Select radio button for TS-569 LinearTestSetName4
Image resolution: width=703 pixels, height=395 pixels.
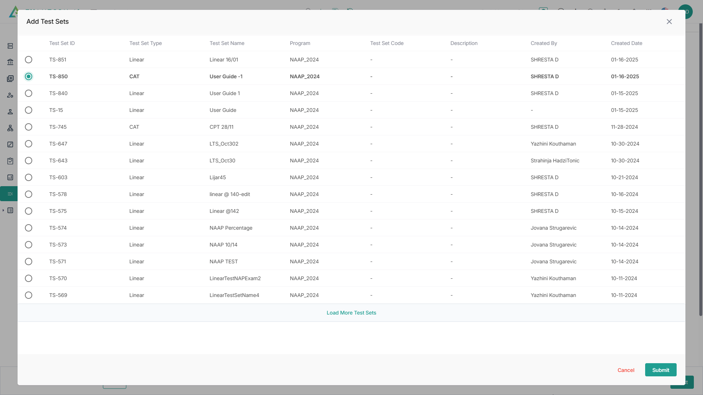click(29, 295)
